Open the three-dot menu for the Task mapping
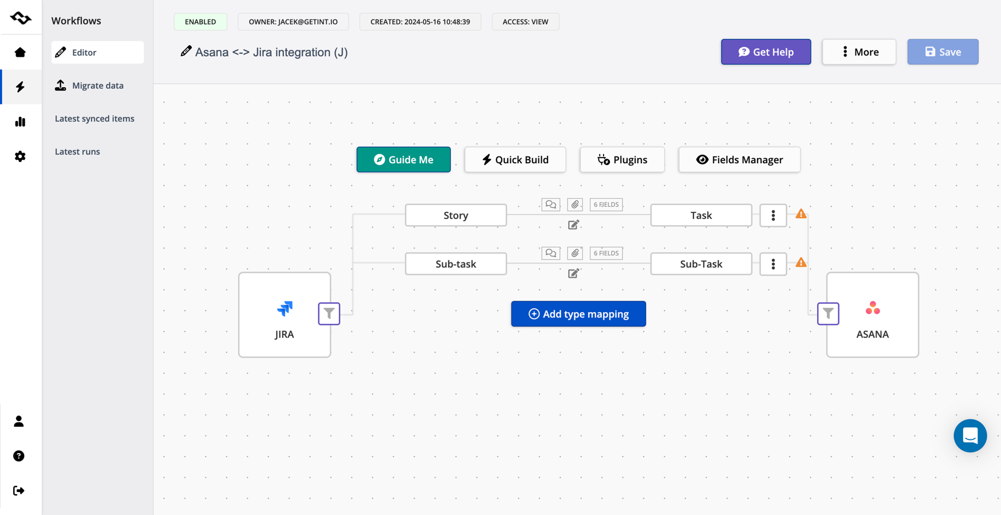The height and width of the screenshot is (515, 1001). pyautogui.click(x=773, y=215)
